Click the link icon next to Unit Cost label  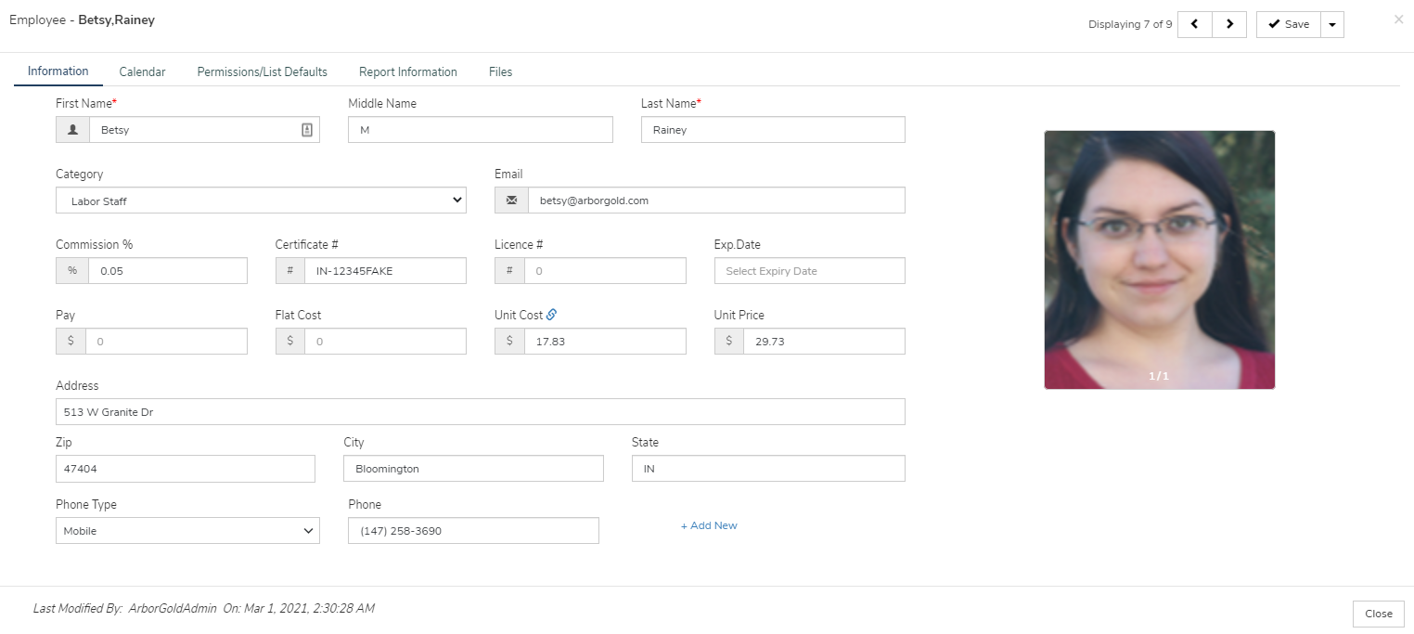pyautogui.click(x=551, y=315)
